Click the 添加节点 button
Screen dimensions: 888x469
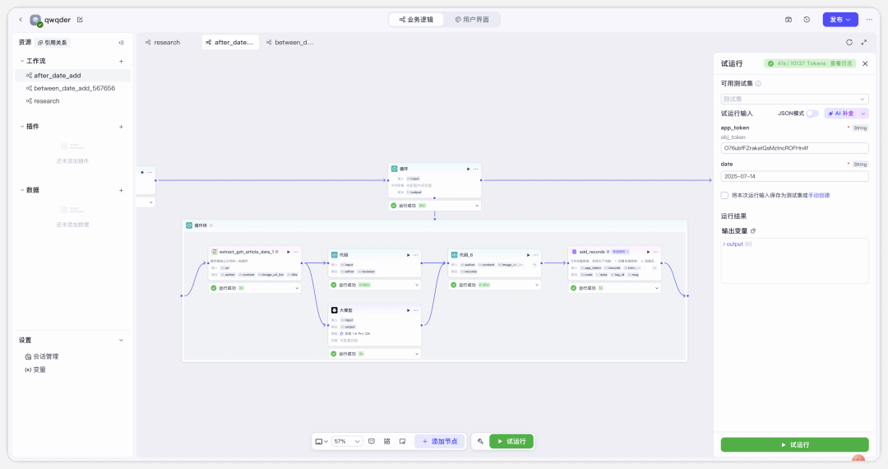(440, 442)
